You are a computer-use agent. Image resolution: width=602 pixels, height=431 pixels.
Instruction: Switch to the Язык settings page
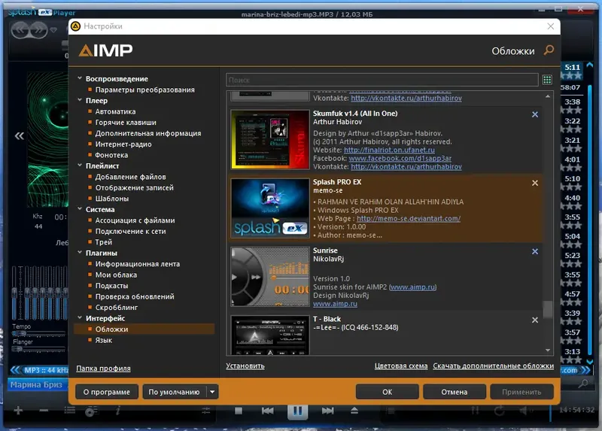click(x=104, y=340)
